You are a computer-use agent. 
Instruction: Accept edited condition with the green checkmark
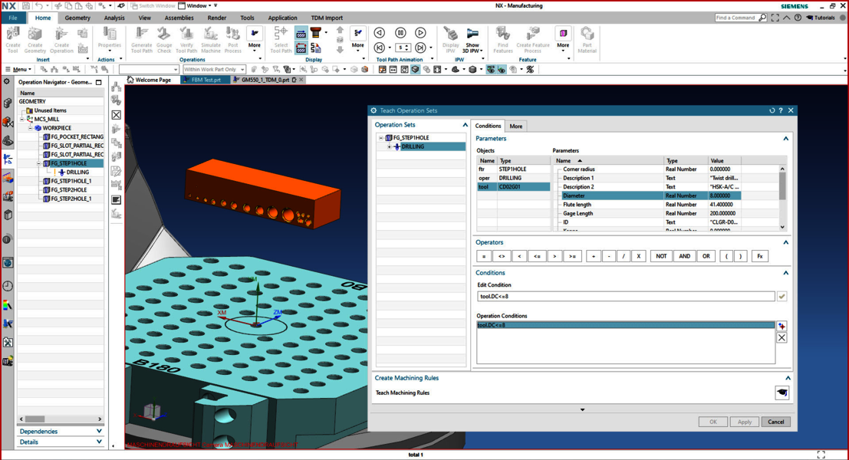[x=782, y=297]
